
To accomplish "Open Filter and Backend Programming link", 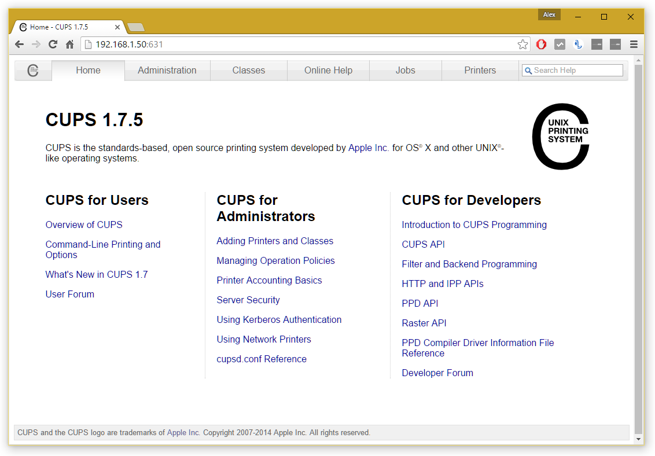I will coord(469,264).
